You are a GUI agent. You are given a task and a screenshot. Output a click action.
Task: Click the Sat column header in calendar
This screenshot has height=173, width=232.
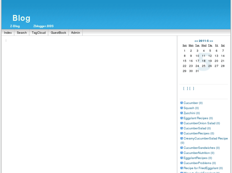pyautogui.click(x=223, y=45)
